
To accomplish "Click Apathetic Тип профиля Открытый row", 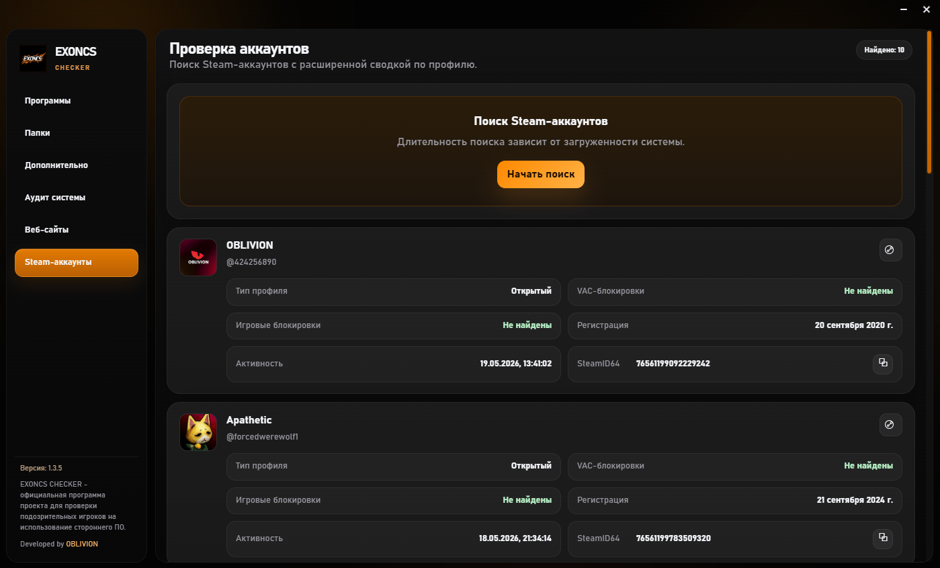I will point(394,466).
